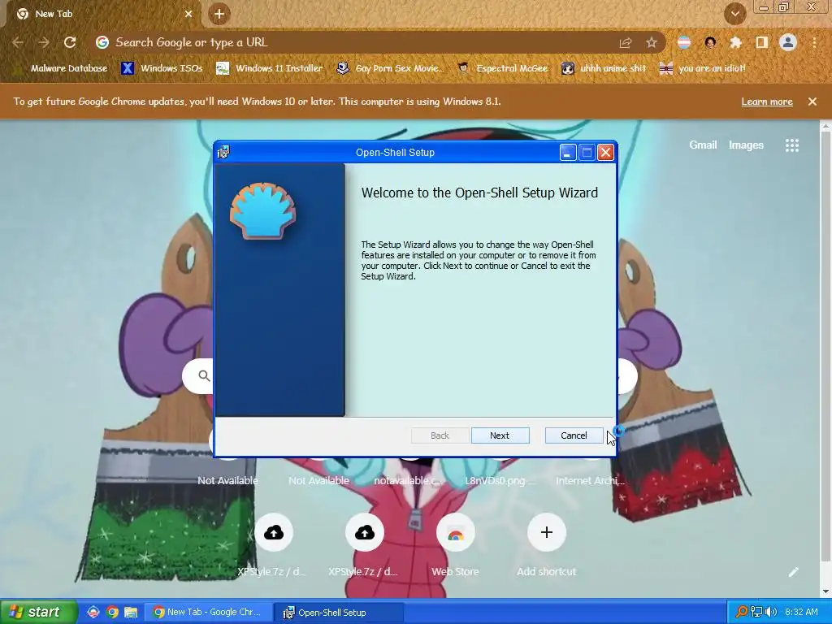Switch to Open-Shell Setup taskbar button

point(339,612)
